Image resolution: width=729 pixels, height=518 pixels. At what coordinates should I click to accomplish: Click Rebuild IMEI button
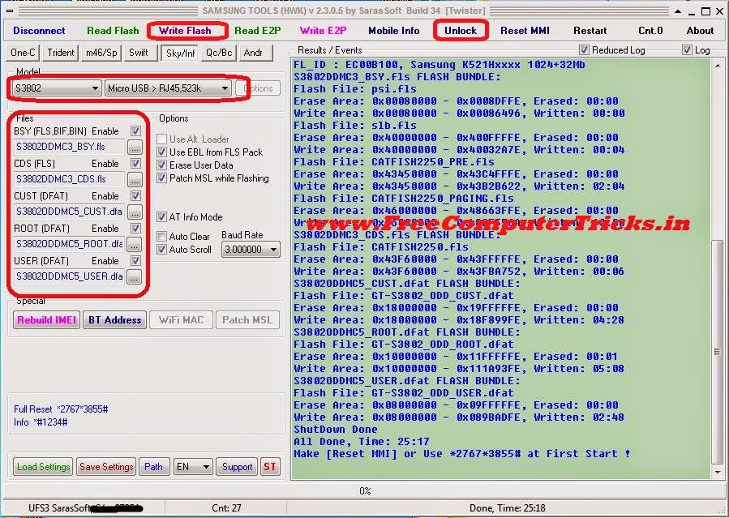[46, 320]
